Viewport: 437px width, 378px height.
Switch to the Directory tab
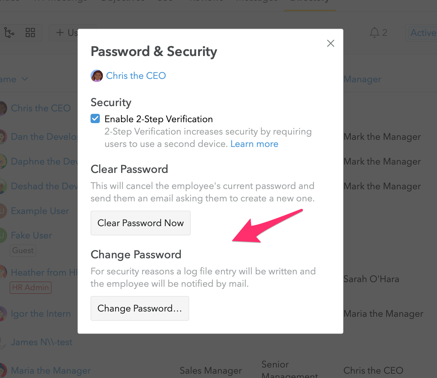tap(309, 1)
